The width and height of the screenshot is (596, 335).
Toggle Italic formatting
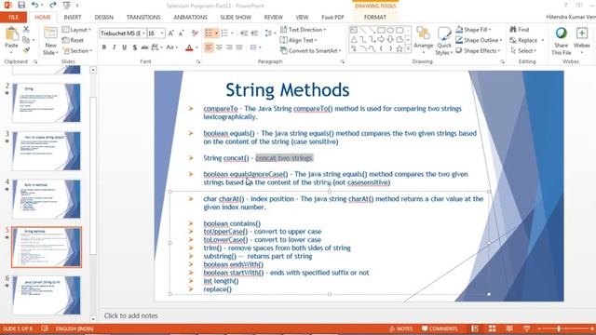114,47
